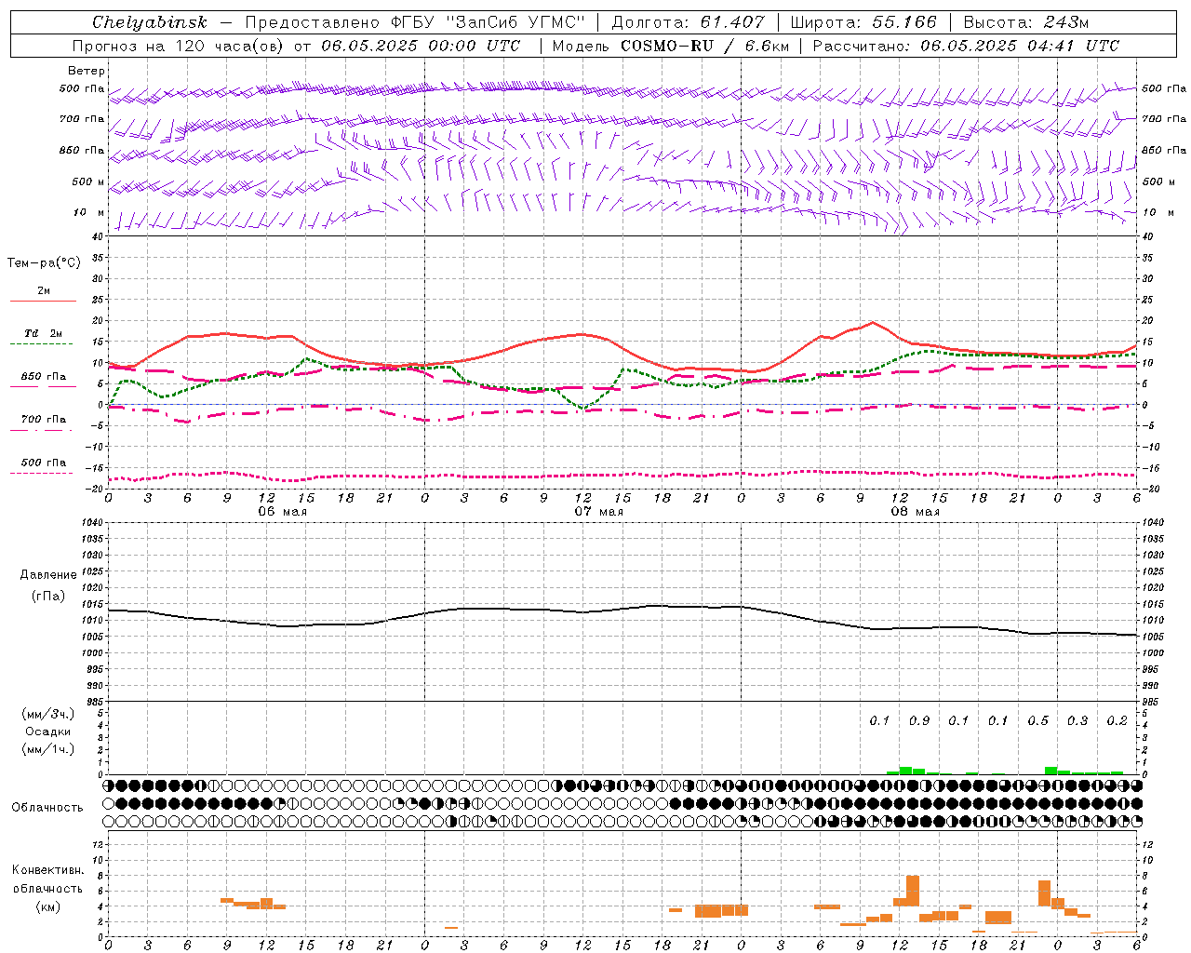Click the red line sample under '2м'
This screenshot has height=953, width=1191.
[43, 302]
